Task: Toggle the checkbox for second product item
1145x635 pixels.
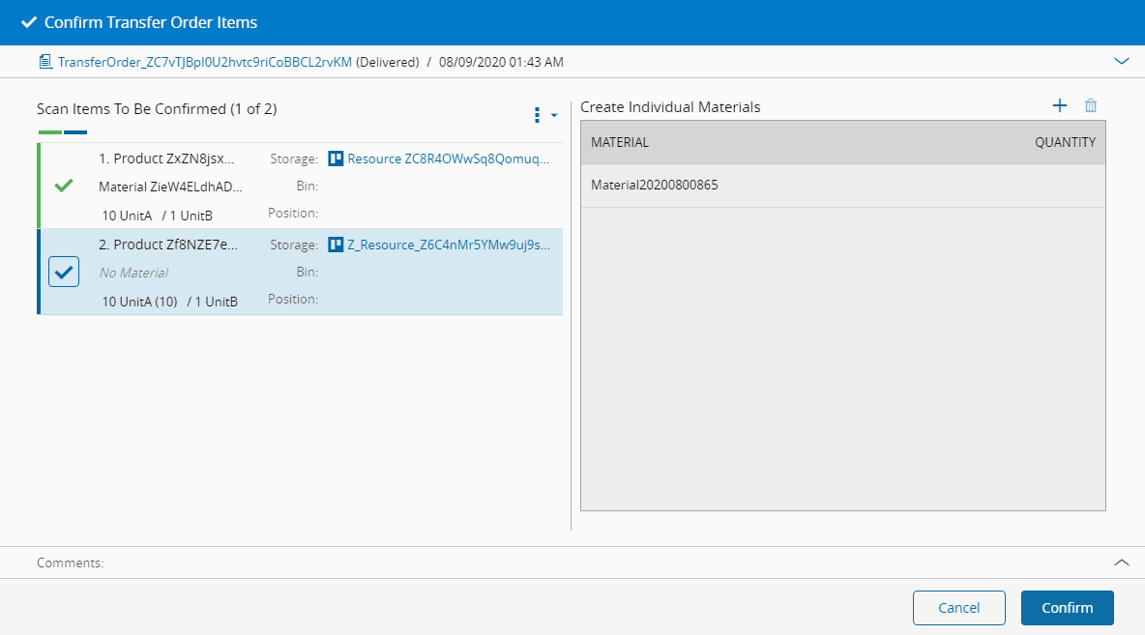Action: (x=64, y=273)
